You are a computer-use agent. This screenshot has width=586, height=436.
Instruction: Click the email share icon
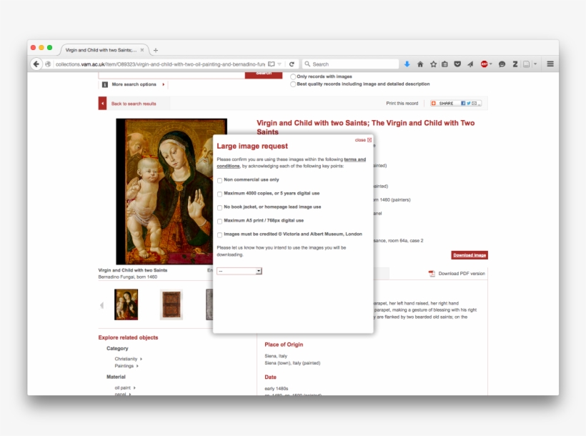point(474,103)
